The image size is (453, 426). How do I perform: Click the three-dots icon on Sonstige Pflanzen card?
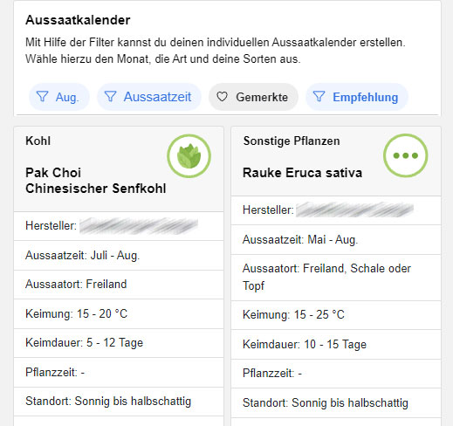406,155
